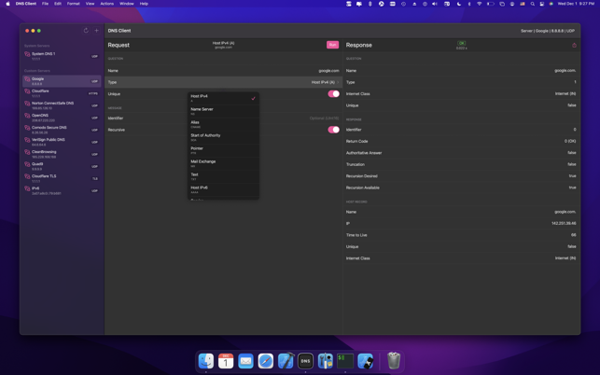Click the date and time in menu bar
This screenshot has width=600, height=375.
pos(576,4)
